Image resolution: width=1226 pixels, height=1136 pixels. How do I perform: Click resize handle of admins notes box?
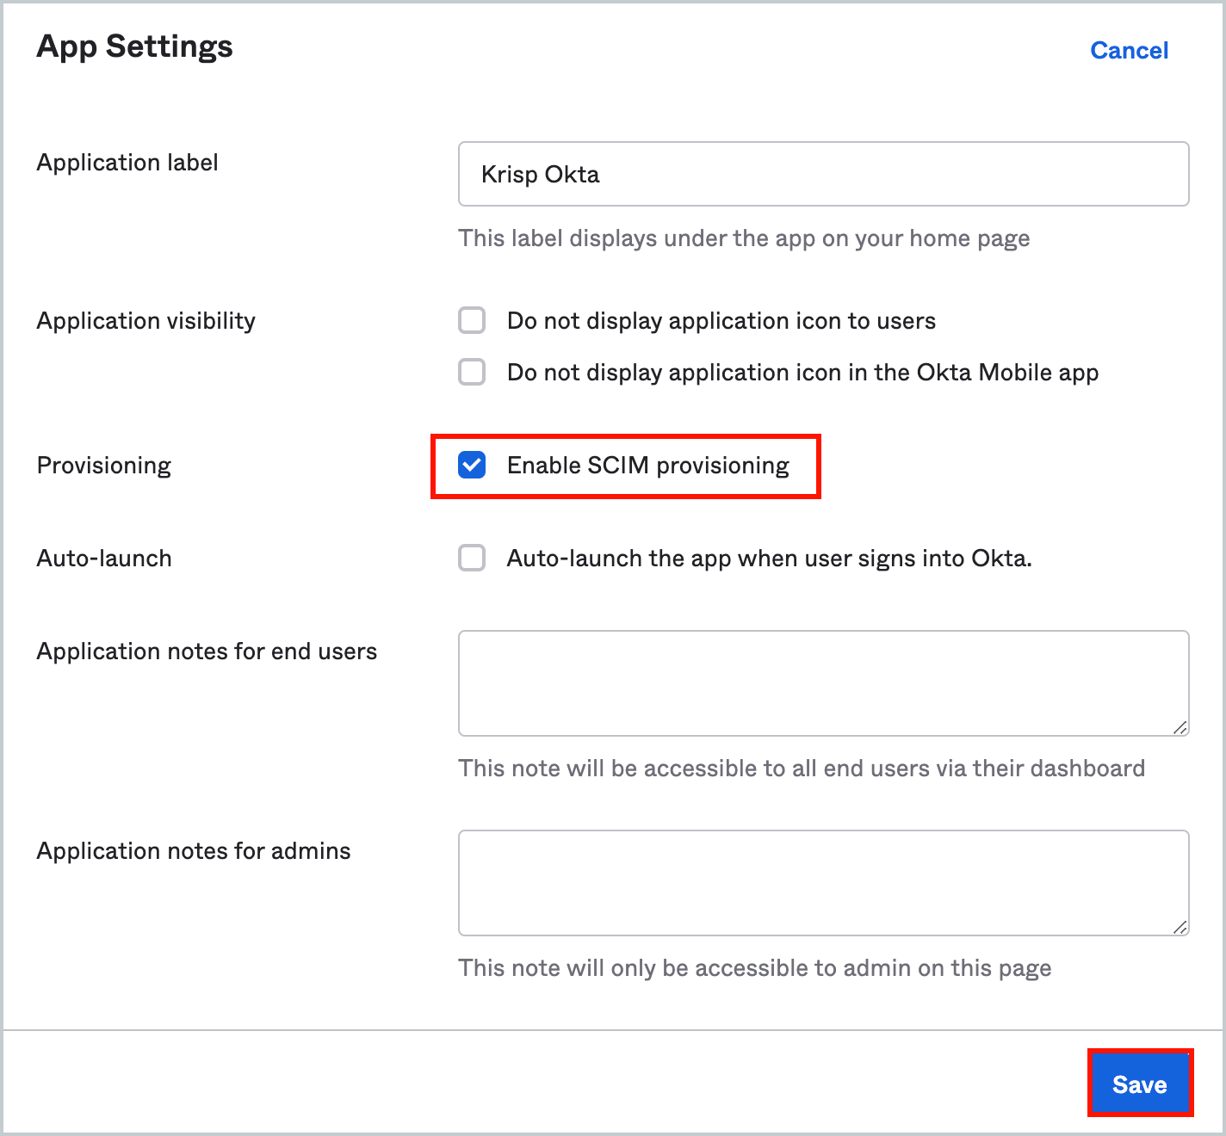point(1180,927)
